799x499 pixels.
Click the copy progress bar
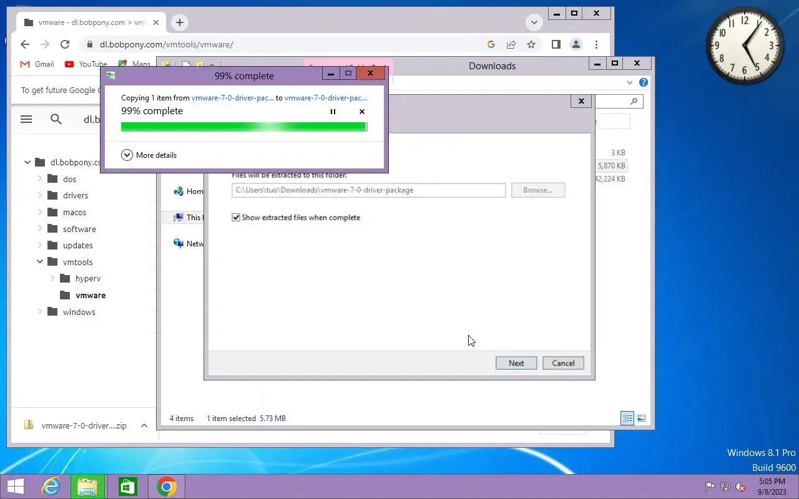pos(244,127)
